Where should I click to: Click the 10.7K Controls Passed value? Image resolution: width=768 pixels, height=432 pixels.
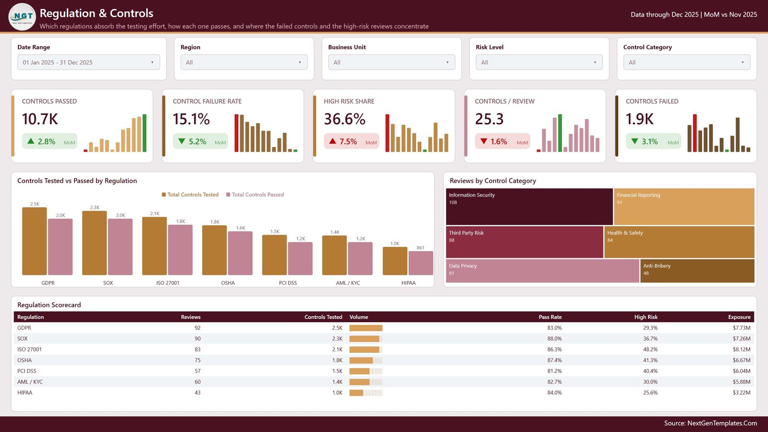[x=40, y=119]
